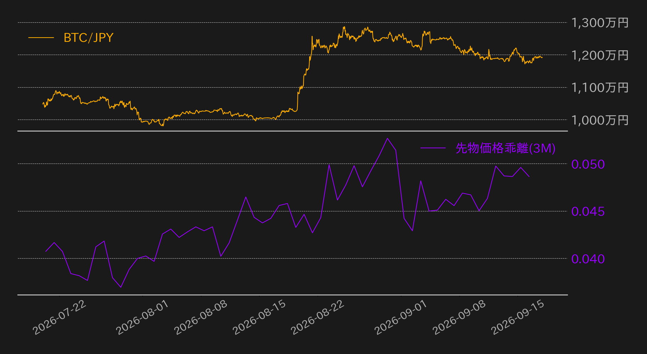Viewport: 647px width, 354px height.
Task: Select the 1,200万円 axis label
Action: (x=600, y=55)
